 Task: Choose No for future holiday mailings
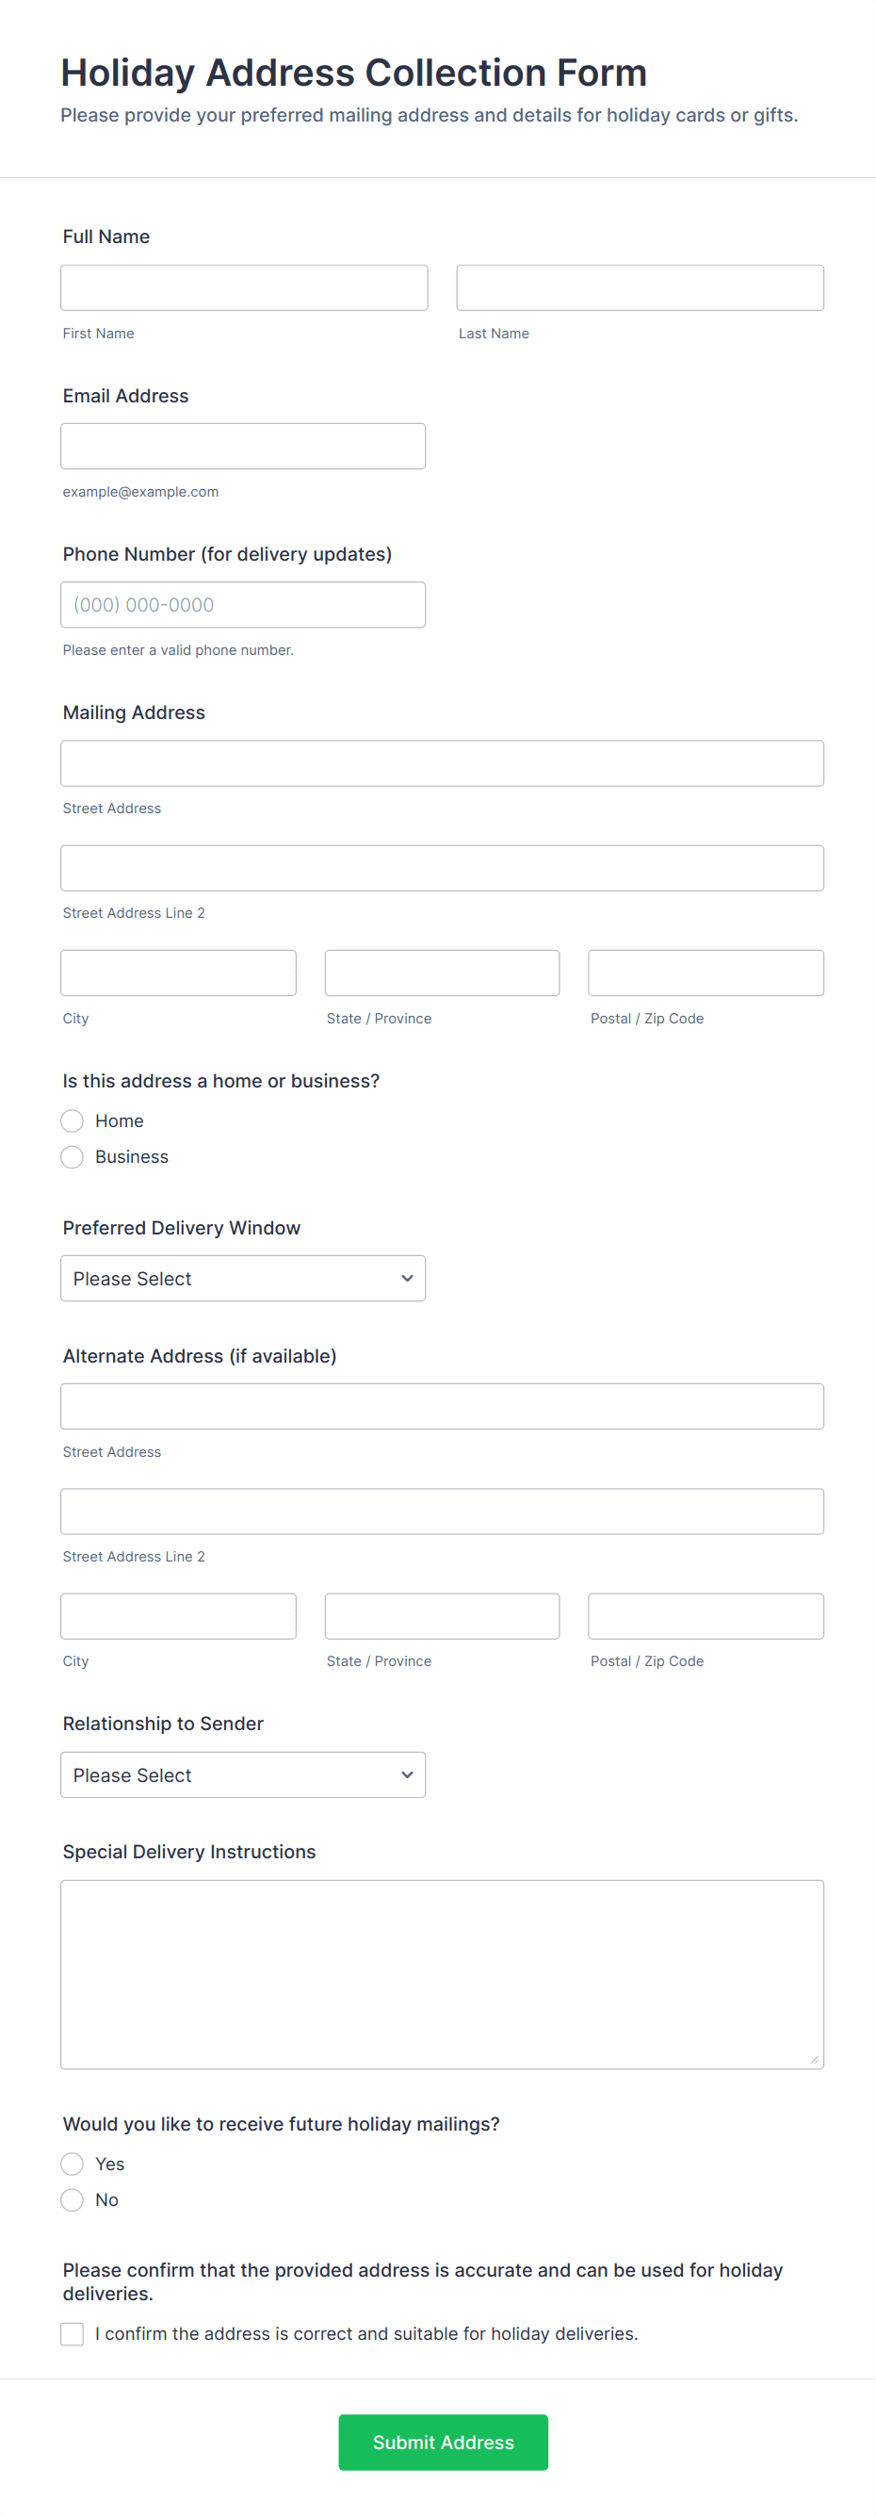coord(73,2200)
